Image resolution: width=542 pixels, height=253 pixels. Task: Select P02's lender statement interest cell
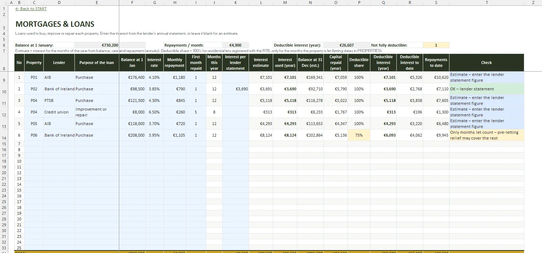click(x=235, y=89)
